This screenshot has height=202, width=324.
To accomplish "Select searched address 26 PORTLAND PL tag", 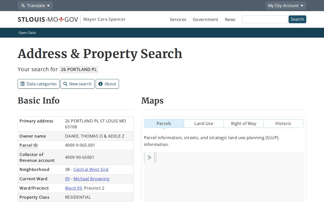I will coord(79,69).
